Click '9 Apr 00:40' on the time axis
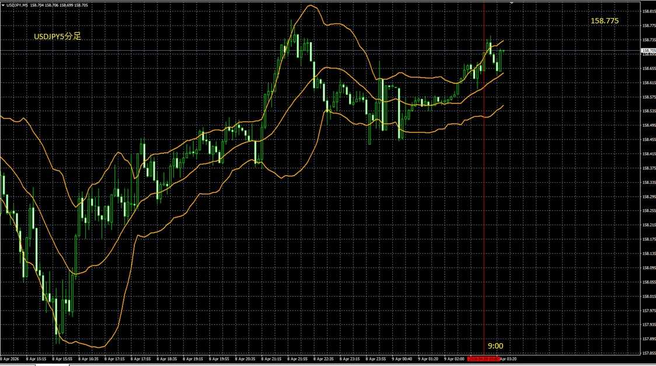The width and height of the screenshot is (656, 366). 403,359
